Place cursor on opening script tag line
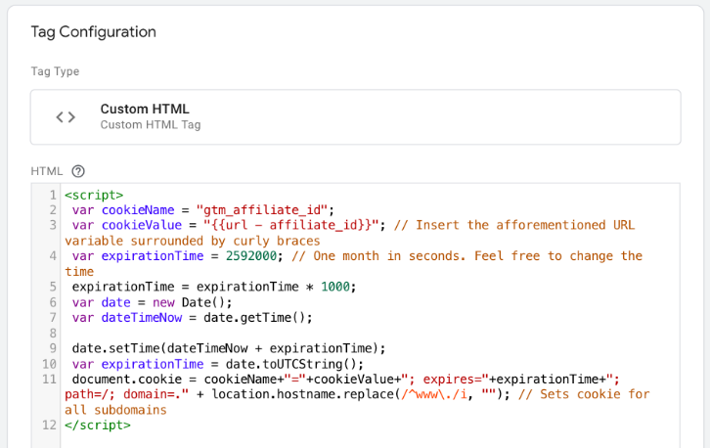Viewport: 710px width, 448px height. pos(94,194)
